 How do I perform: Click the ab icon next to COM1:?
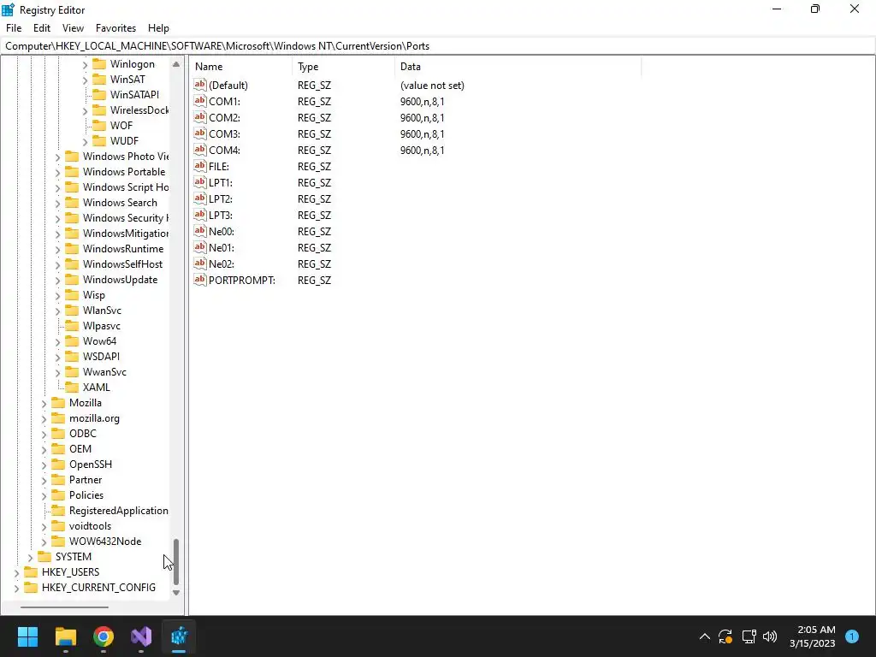coord(200,101)
